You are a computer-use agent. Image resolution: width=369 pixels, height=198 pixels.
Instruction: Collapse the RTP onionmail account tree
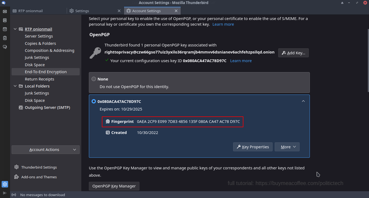[x=15, y=29]
